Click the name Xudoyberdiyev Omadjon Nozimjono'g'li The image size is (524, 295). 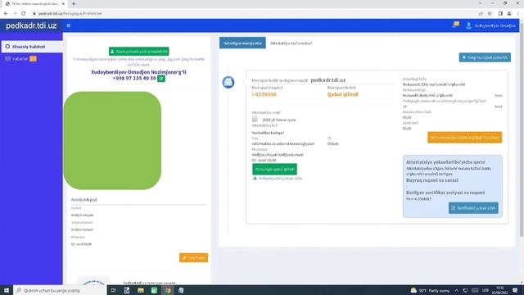click(x=138, y=72)
